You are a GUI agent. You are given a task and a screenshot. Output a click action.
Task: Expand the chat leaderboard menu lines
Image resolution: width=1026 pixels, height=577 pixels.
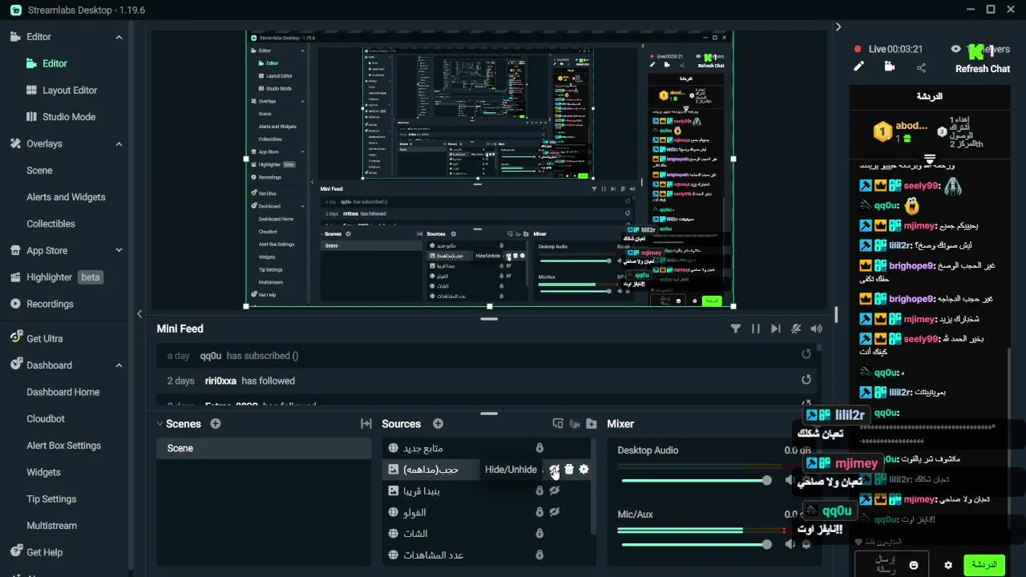click(930, 158)
